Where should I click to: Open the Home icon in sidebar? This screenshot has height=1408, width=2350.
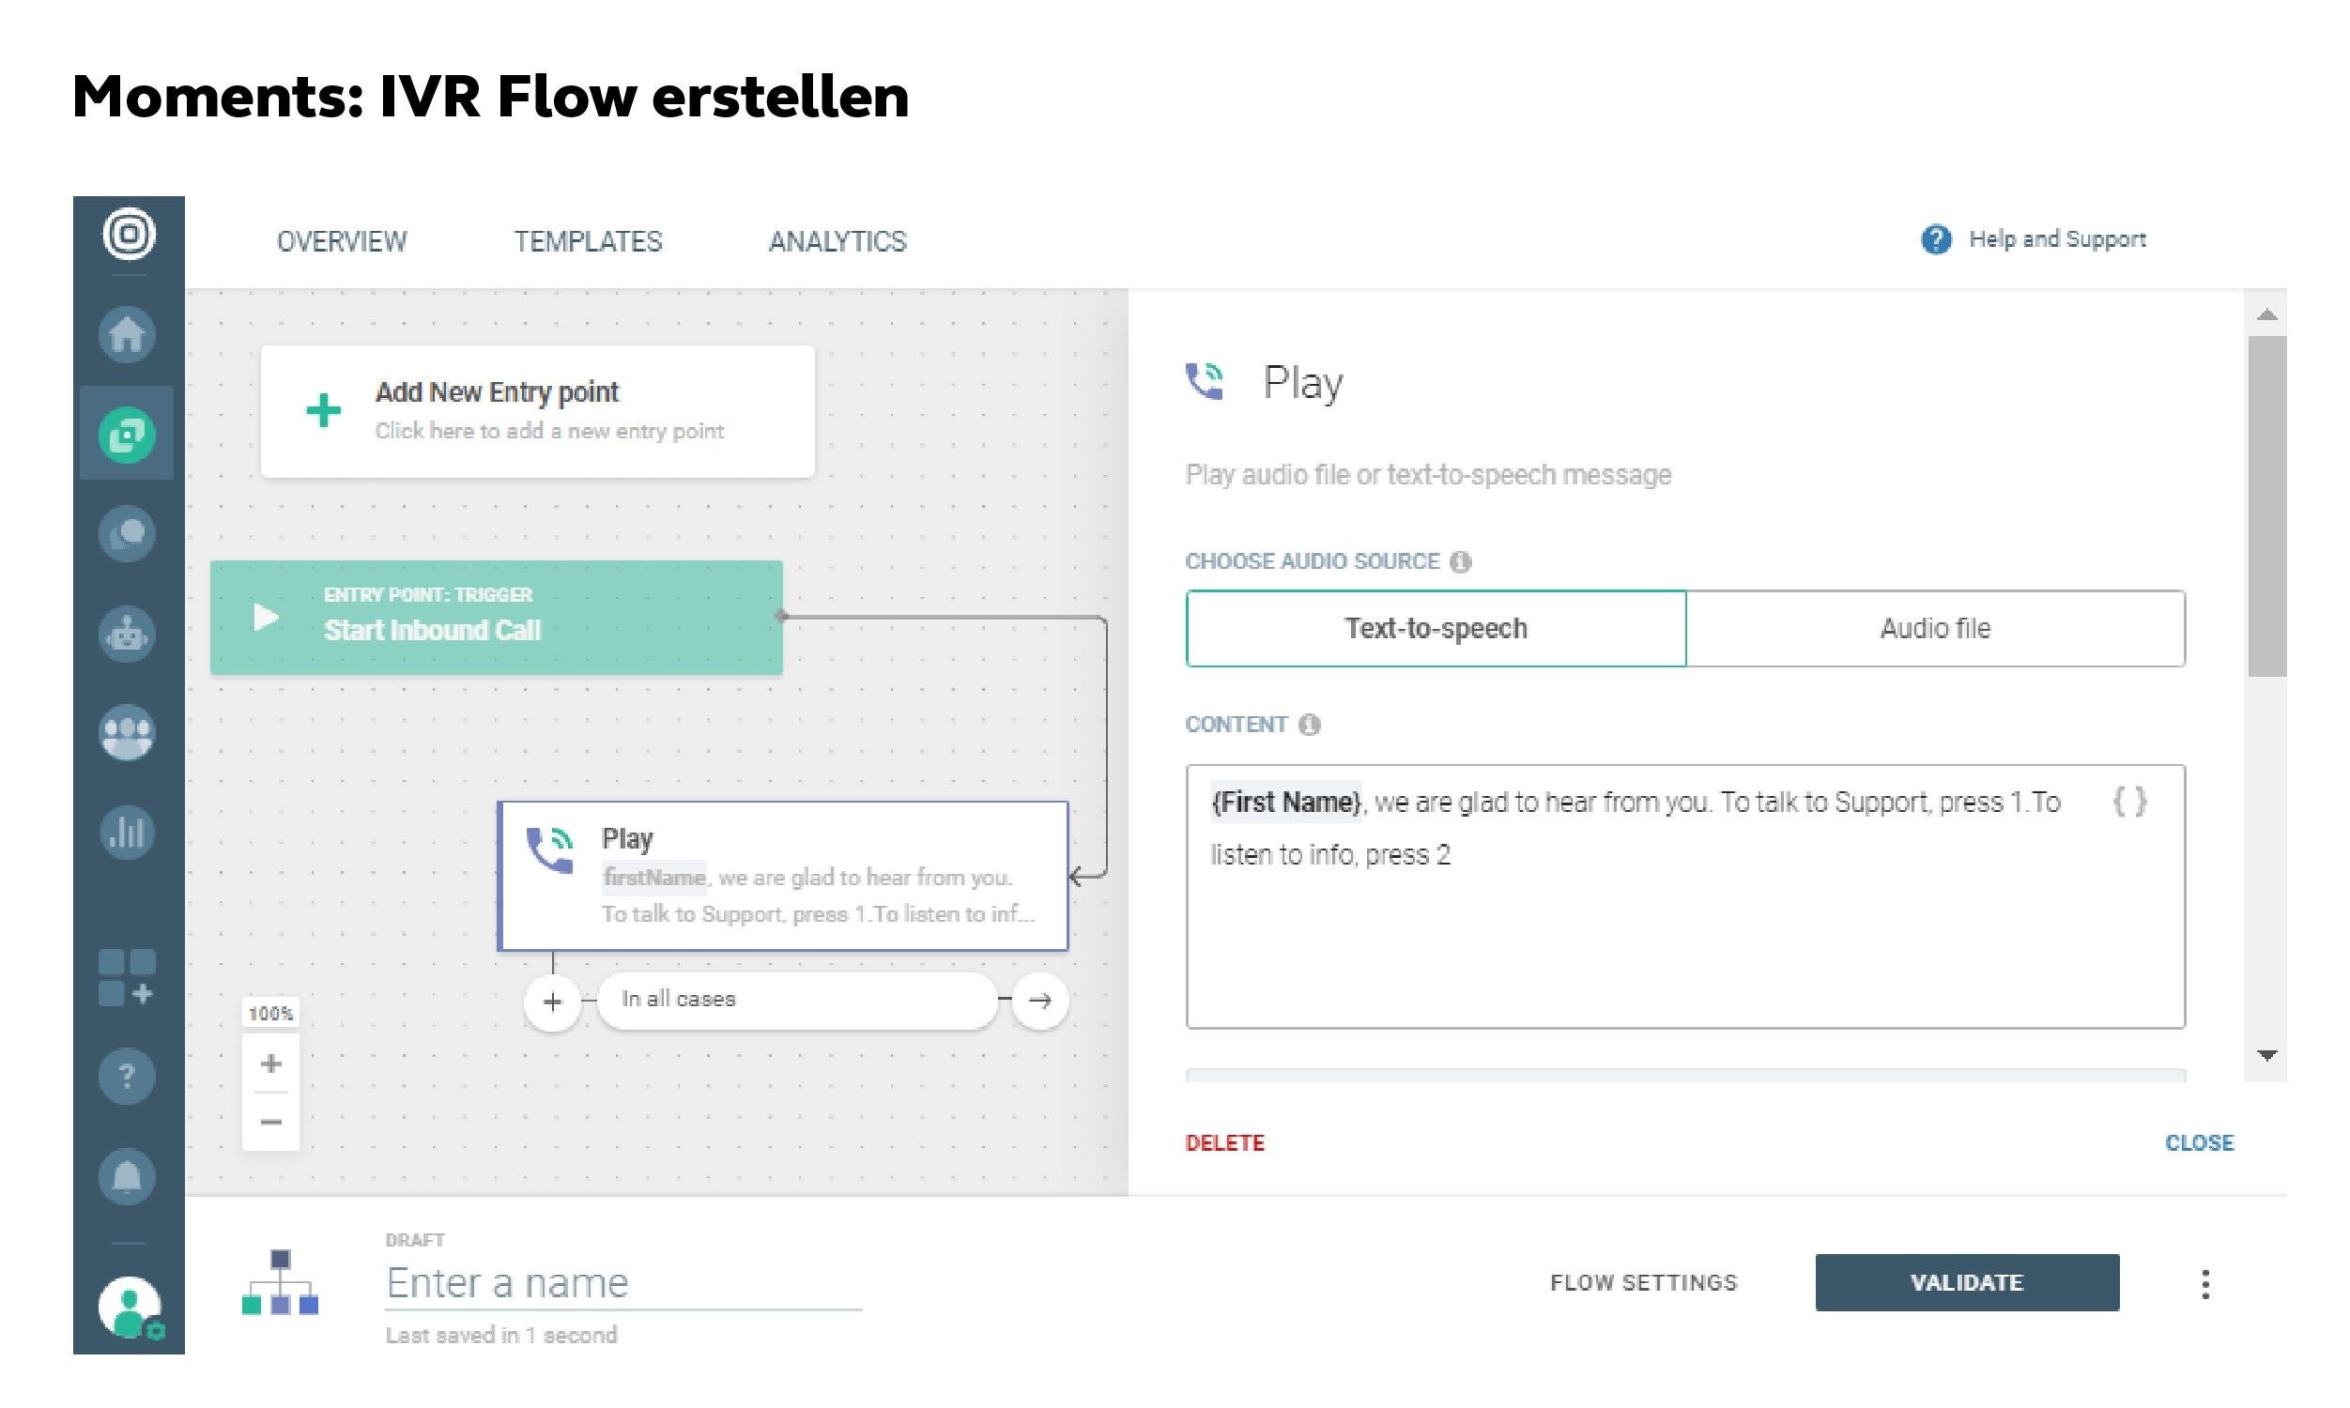(x=127, y=334)
